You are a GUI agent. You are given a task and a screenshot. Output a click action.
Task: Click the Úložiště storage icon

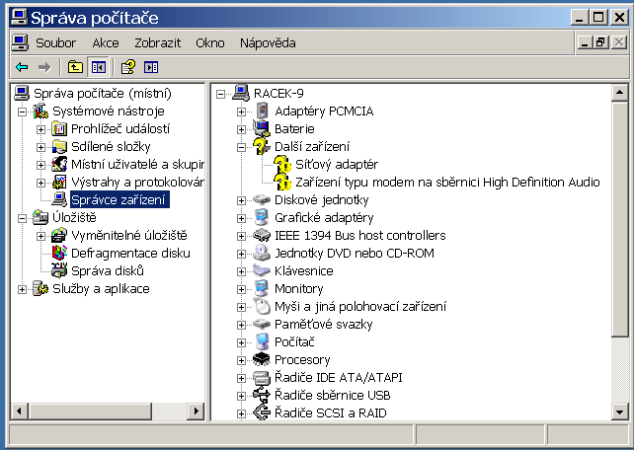pyautogui.click(x=40, y=218)
